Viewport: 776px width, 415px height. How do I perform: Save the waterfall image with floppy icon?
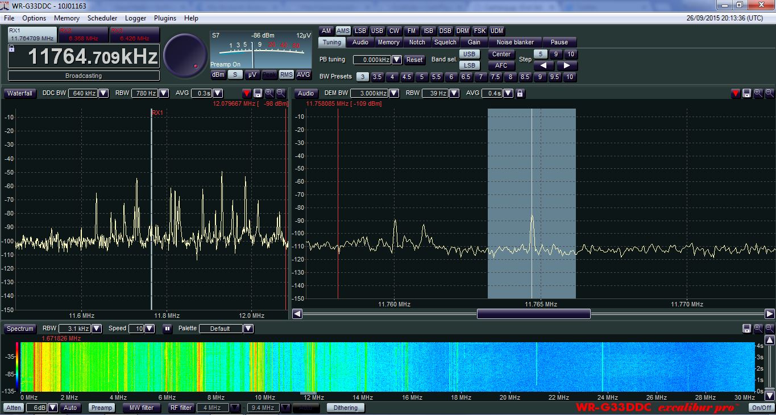click(746, 329)
